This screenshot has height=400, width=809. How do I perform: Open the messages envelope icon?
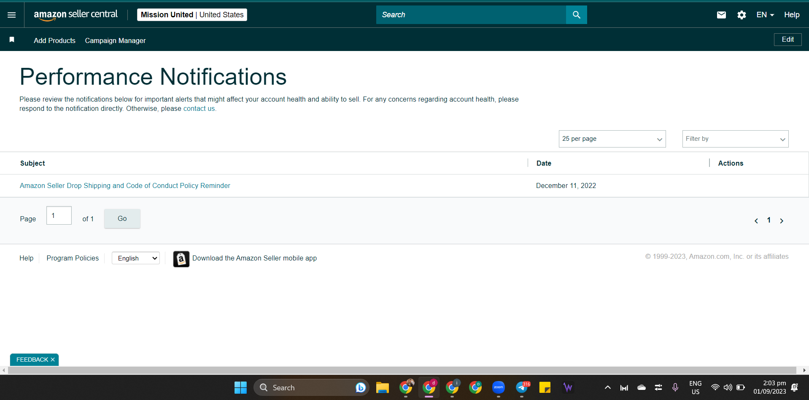pos(721,15)
